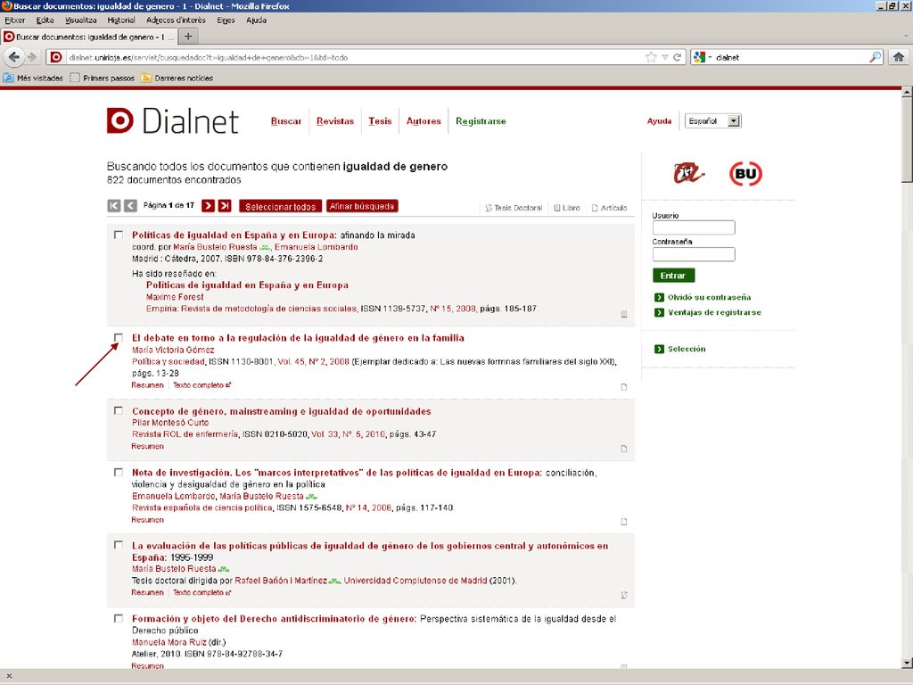Image resolution: width=913 pixels, height=685 pixels.
Task: Reload the page in URL bar
Action: (678, 57)
